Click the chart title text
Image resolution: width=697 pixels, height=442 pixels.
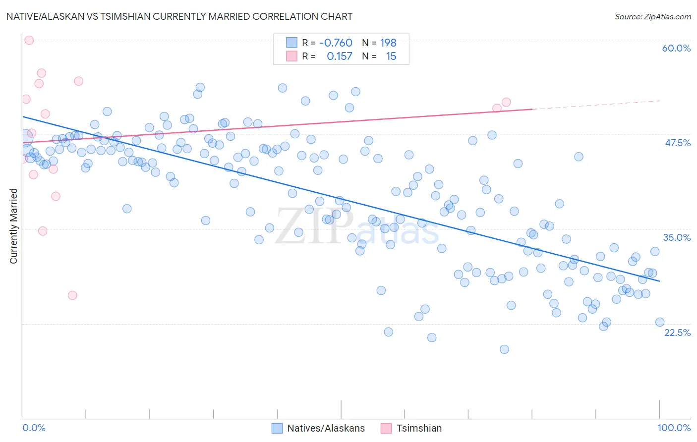point(179,16)
